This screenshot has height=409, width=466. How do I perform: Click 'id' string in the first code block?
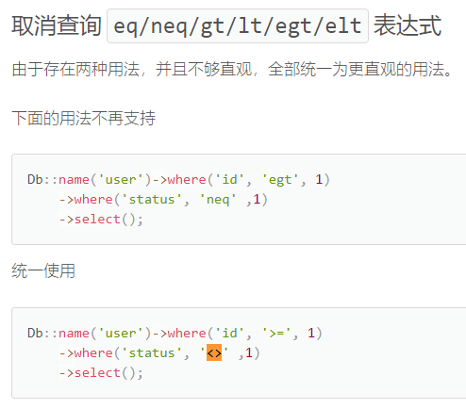coord(229,180)
